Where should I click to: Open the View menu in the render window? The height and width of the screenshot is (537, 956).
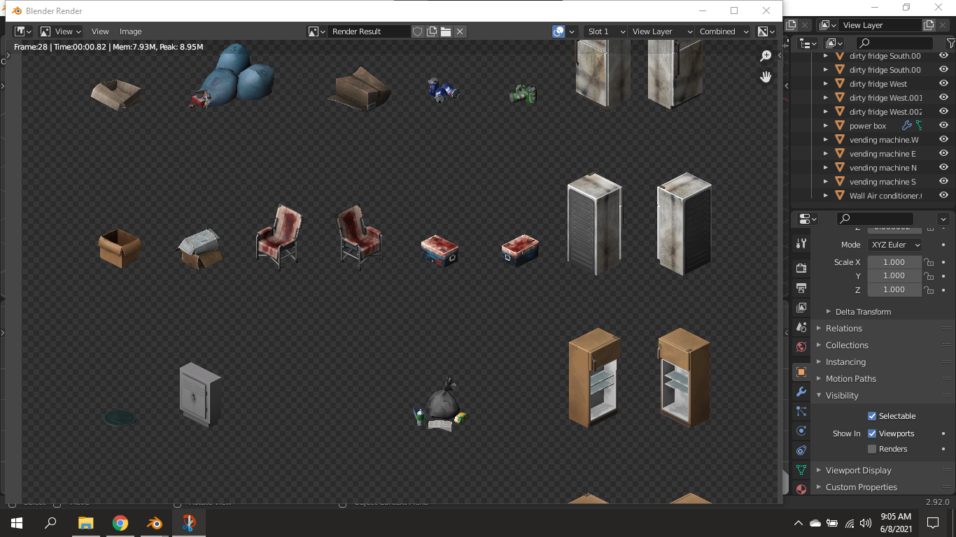[100, 31]
